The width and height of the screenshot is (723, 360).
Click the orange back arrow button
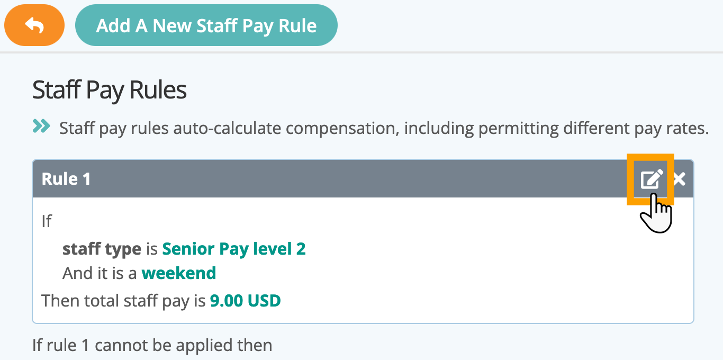(x=34, y=25)
